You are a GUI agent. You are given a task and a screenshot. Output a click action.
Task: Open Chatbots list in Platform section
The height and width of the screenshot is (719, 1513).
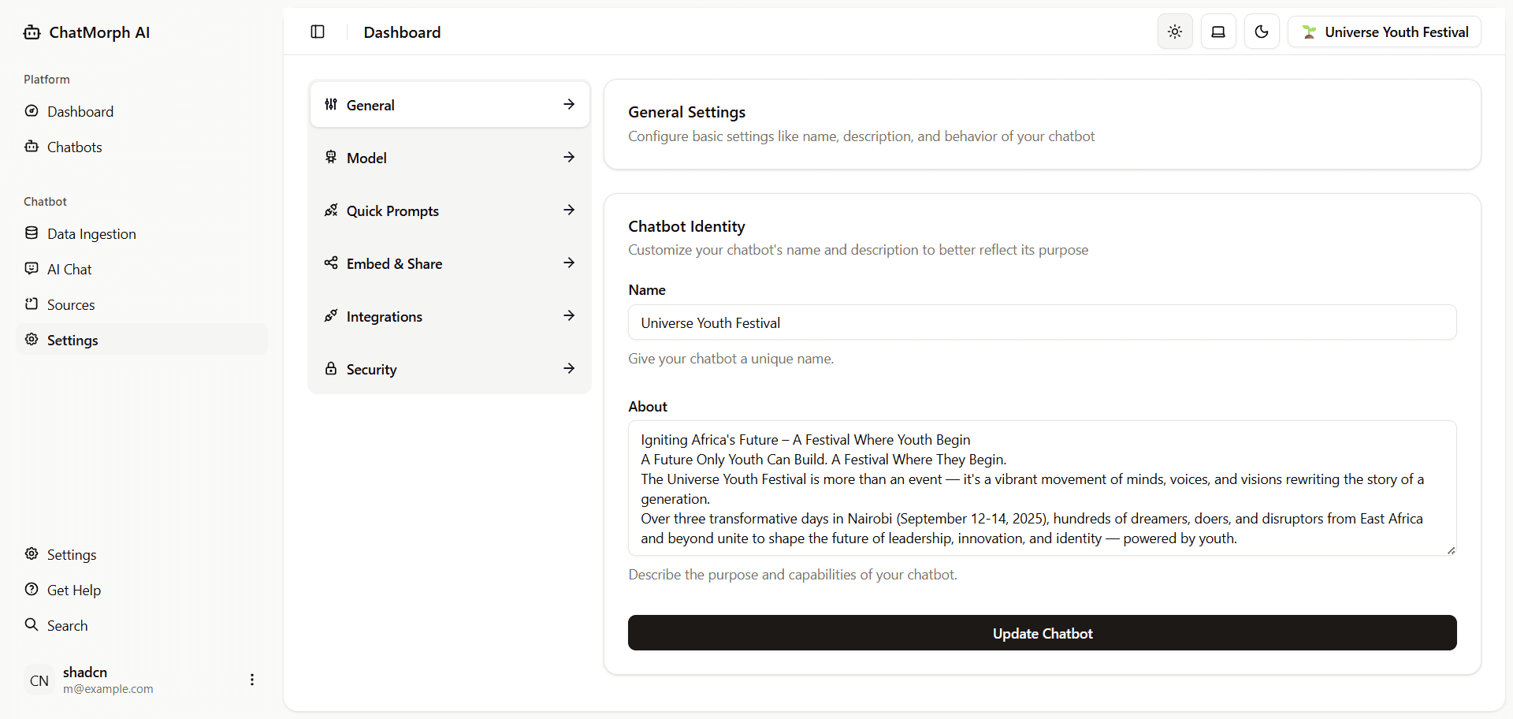(74, 147)
